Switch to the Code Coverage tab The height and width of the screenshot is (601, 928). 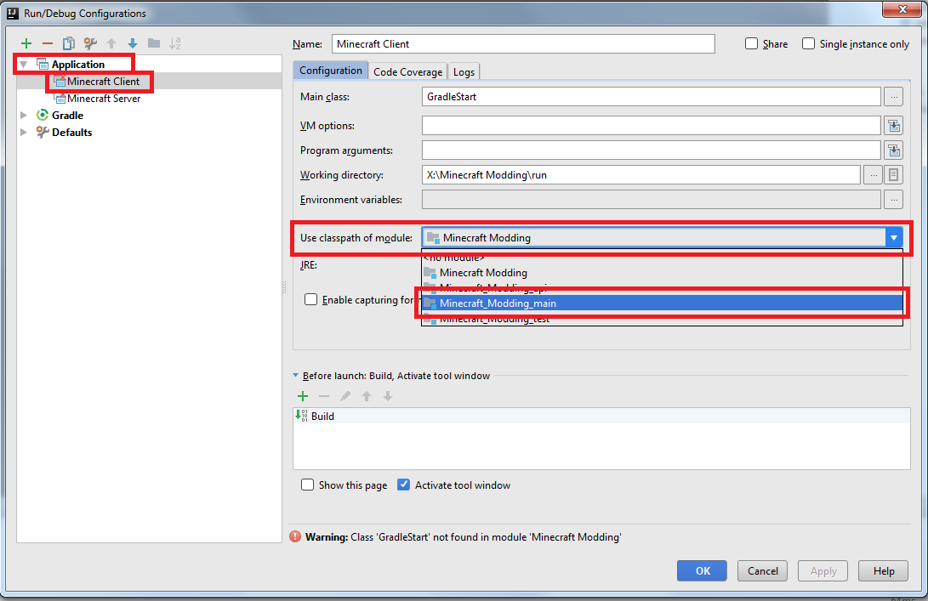click(x=407, y=72)
